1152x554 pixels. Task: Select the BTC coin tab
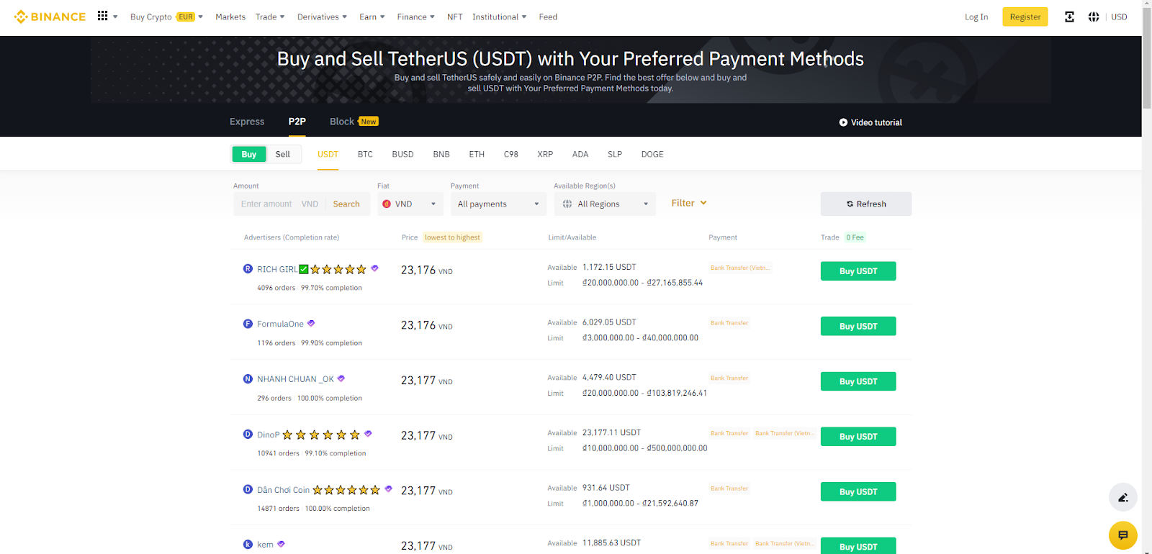tap(365, 154)
